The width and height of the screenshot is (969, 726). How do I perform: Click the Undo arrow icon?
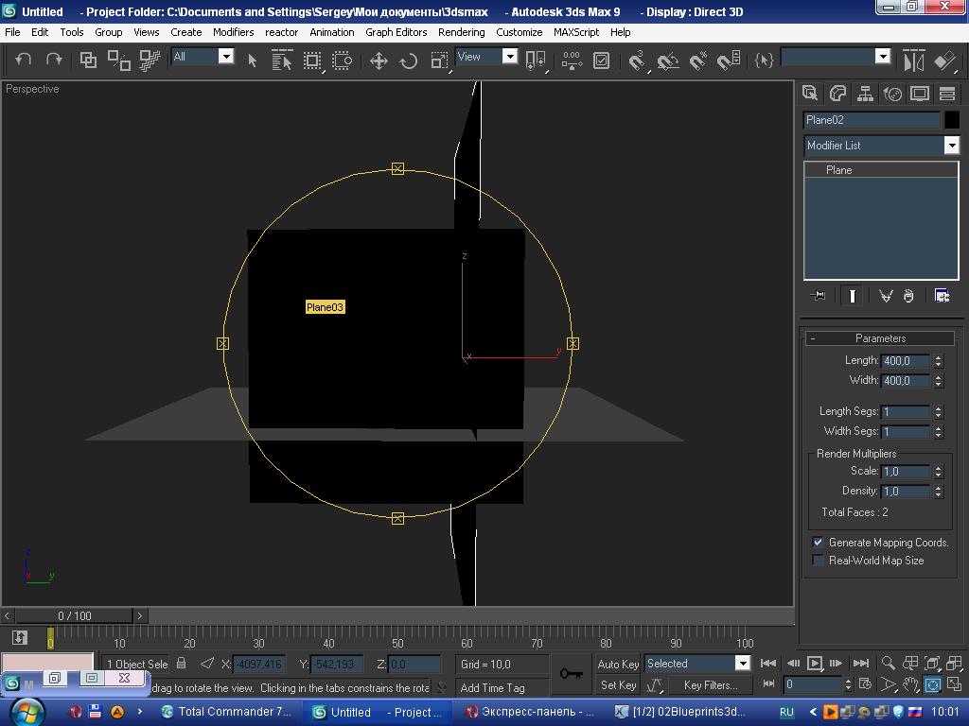pos(24,60)
